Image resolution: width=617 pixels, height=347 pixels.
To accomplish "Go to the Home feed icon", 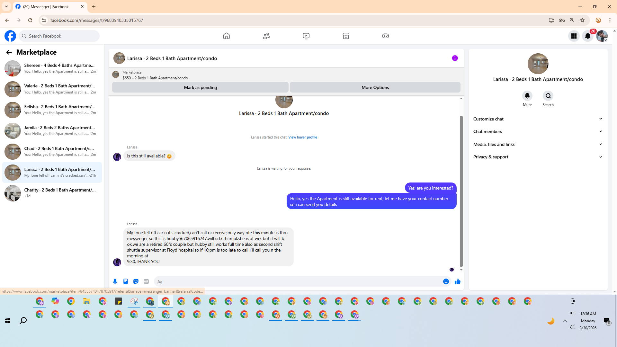I will click(x=227, y=36).
